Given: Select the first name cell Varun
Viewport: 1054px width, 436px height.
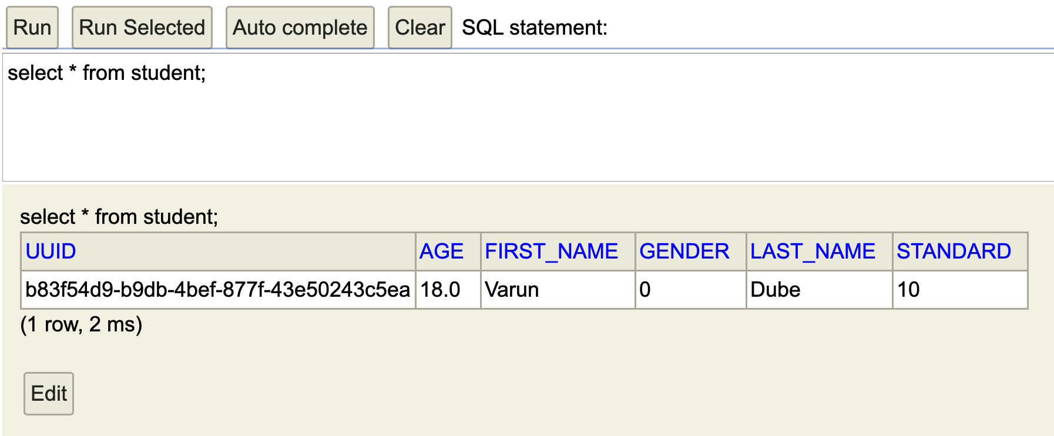Looking at the screenshot, I should point(558,290).
